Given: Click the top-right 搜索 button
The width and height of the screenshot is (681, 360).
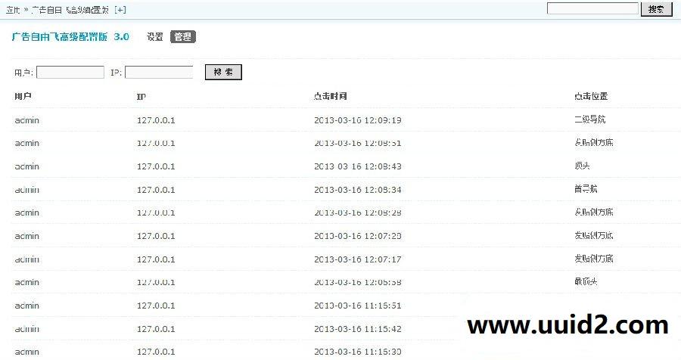Looking at the screenshot, I should click(656, 9).
